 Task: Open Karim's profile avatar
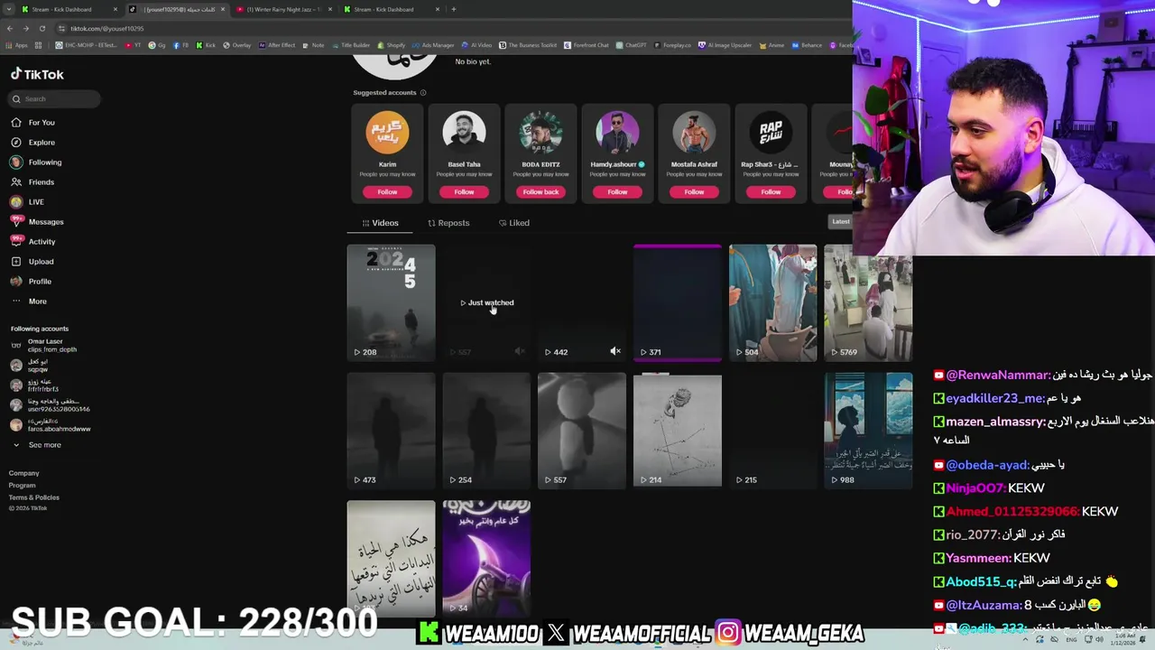pyautogui.click(x=387, y=134)
